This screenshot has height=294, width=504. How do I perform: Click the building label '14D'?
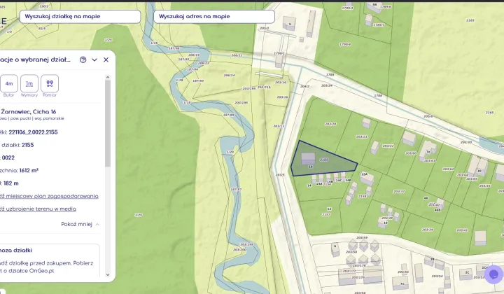[x=348, y=181]
